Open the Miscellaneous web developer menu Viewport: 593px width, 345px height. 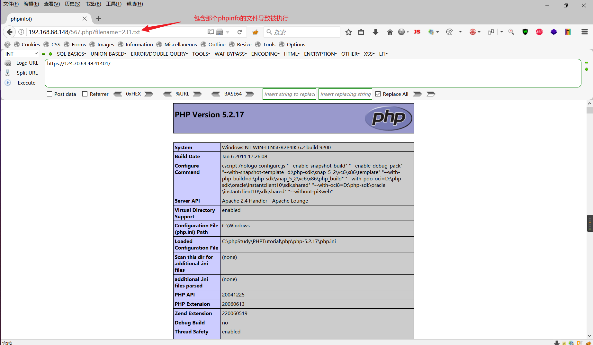(x=177, y=44)
